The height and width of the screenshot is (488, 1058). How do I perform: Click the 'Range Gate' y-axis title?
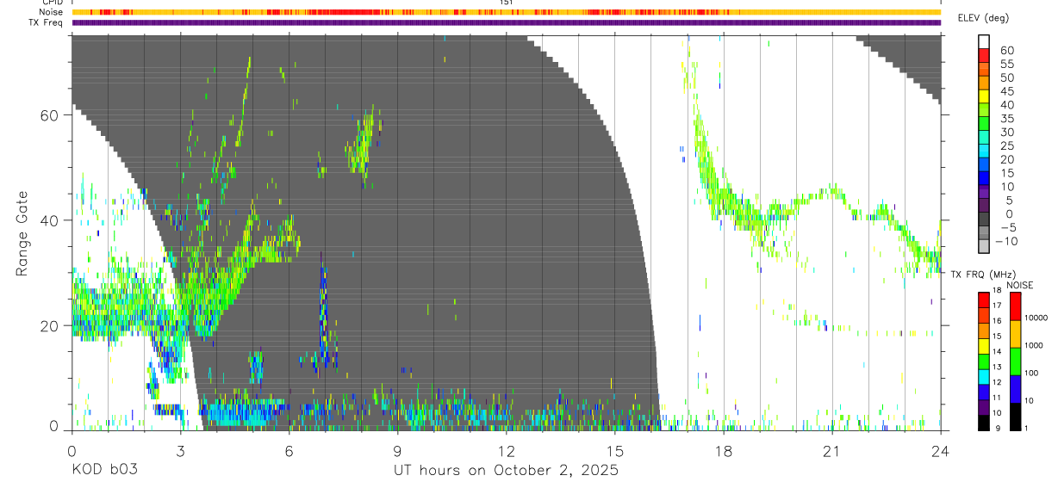(x=22, y=234)
